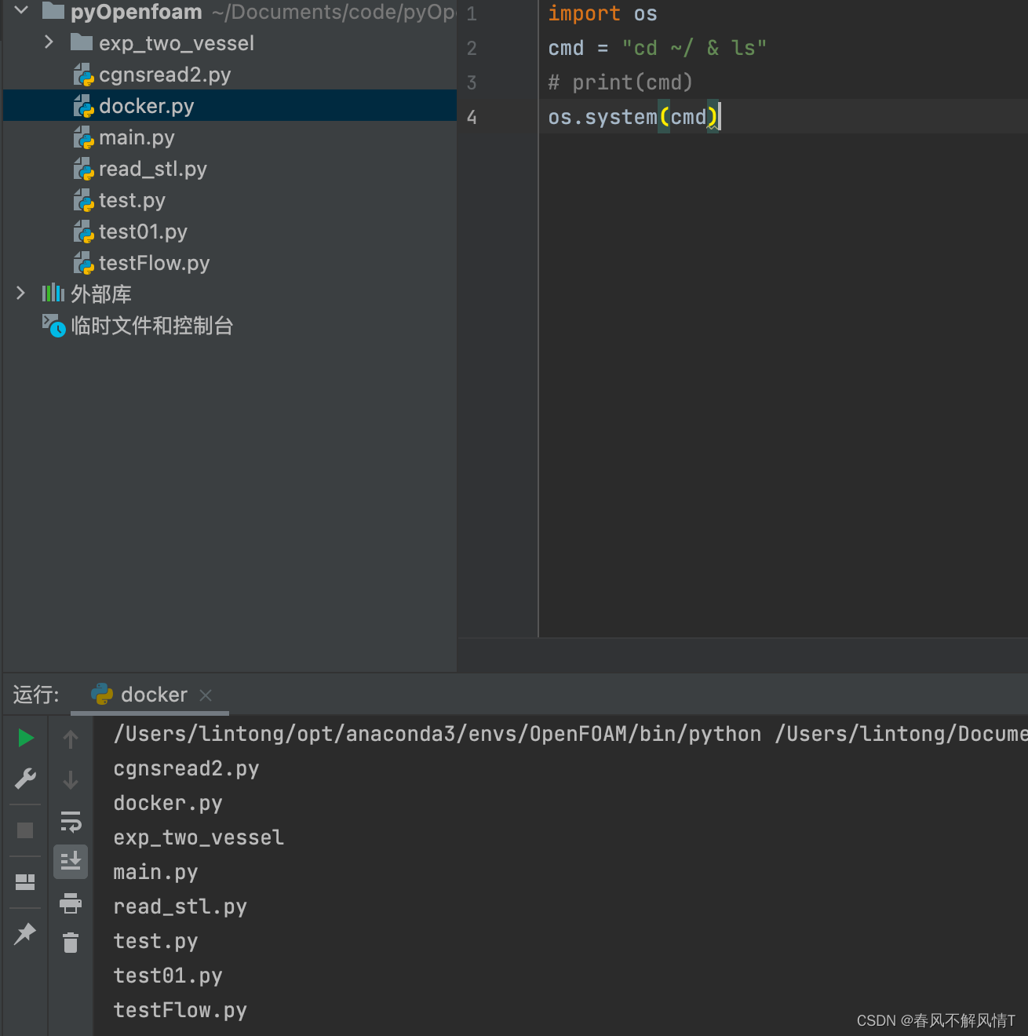Expand the 外部库 tree node
This screenshot has height=1036, width=1028.
point(20,293)
